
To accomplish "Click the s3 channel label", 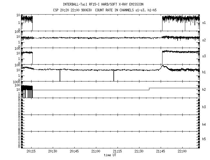I will (x=204, y=56).
